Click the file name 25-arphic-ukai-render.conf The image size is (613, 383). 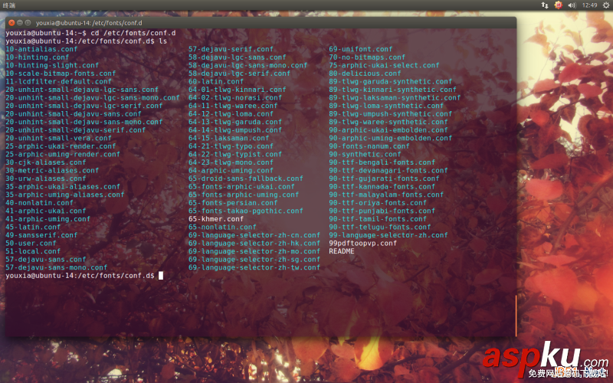[x=61, y=146]
